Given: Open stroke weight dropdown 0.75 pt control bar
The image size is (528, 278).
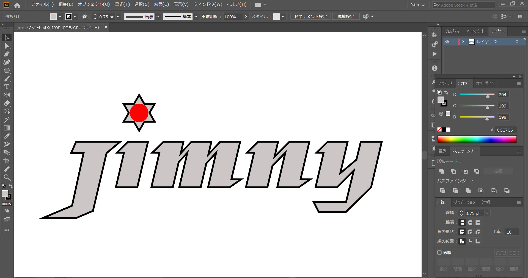Looking at the screenshot, I should pos(118,16).
